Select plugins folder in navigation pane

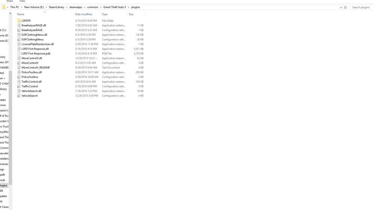[x=4, y=185]
